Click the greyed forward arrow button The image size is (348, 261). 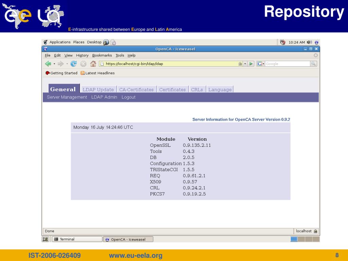point(60,64)
